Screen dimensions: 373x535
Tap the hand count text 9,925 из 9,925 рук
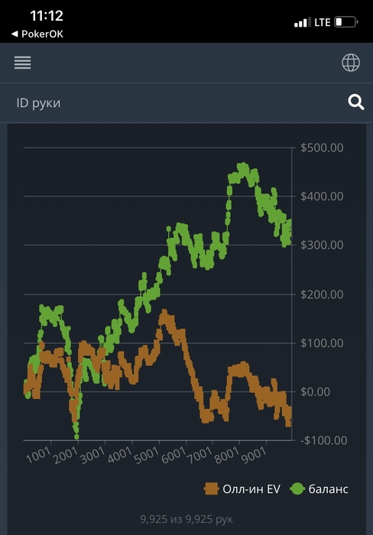(186, 519)
